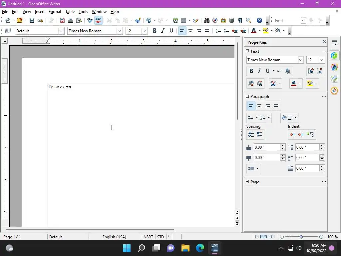Screen dimensions: 341x256
Task: Open the font name dropdown in toolbar
Action: [x=119, y=31]
